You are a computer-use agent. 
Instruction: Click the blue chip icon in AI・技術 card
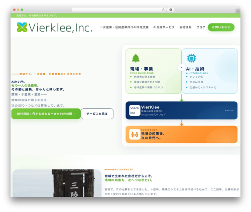click(191, 58)
